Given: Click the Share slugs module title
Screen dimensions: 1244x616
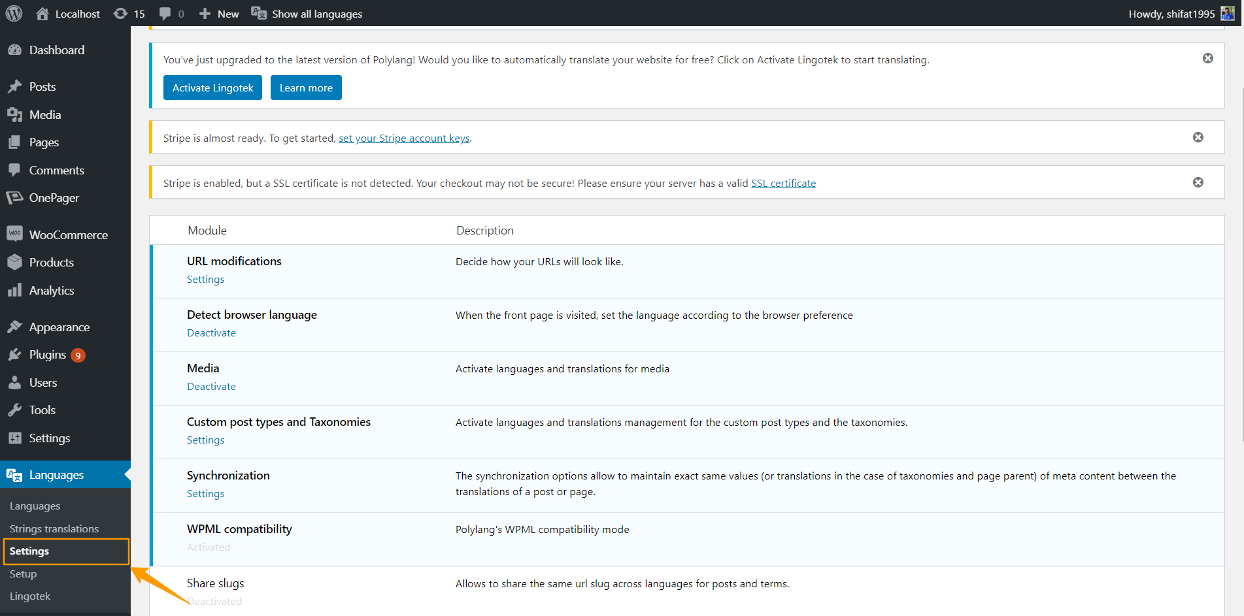Looking at the screenshot, I should tap(215, 583).
